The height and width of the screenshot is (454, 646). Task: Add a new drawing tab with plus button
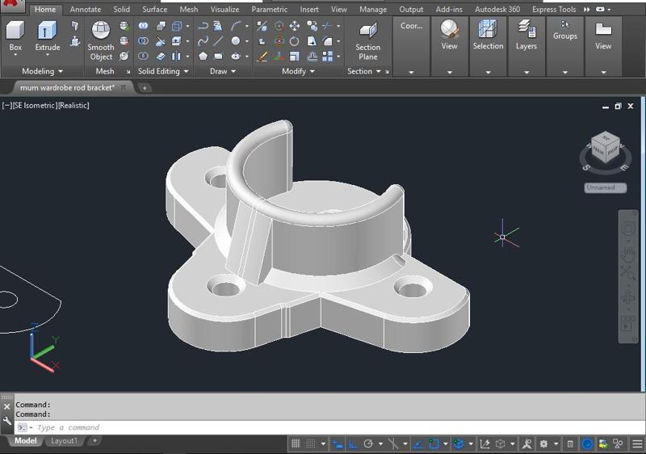(x=145, y=87)
